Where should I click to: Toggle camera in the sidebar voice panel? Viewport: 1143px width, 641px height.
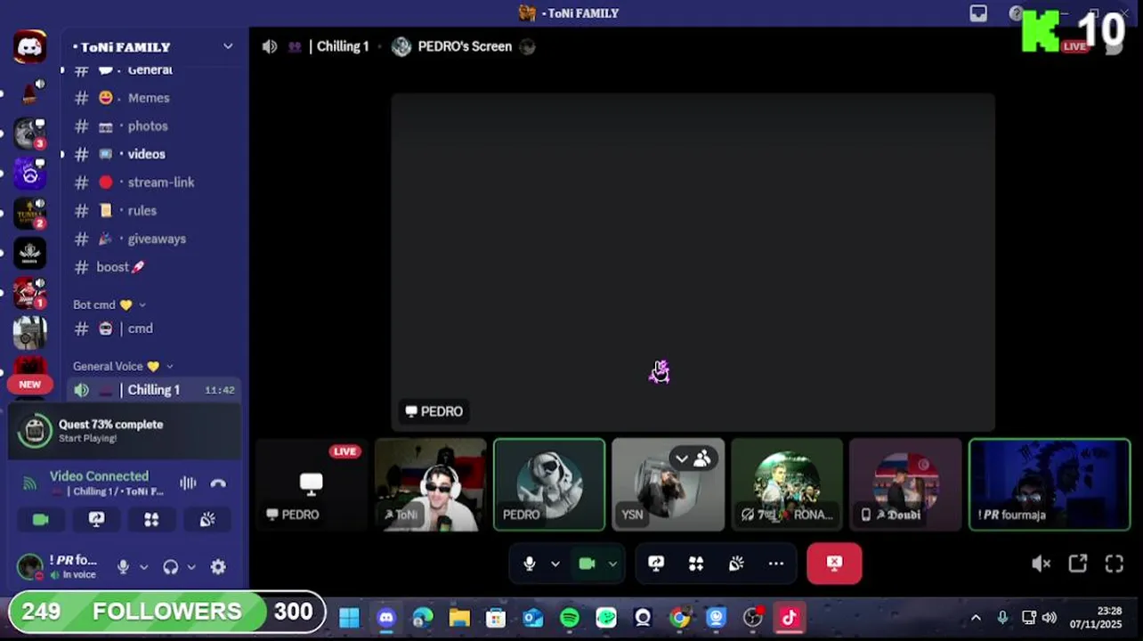click(41, 520)
